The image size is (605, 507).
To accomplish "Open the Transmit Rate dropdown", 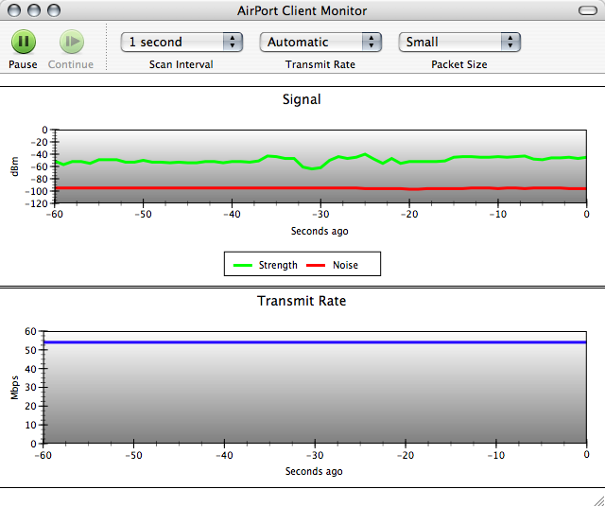I will click(320, 42).
